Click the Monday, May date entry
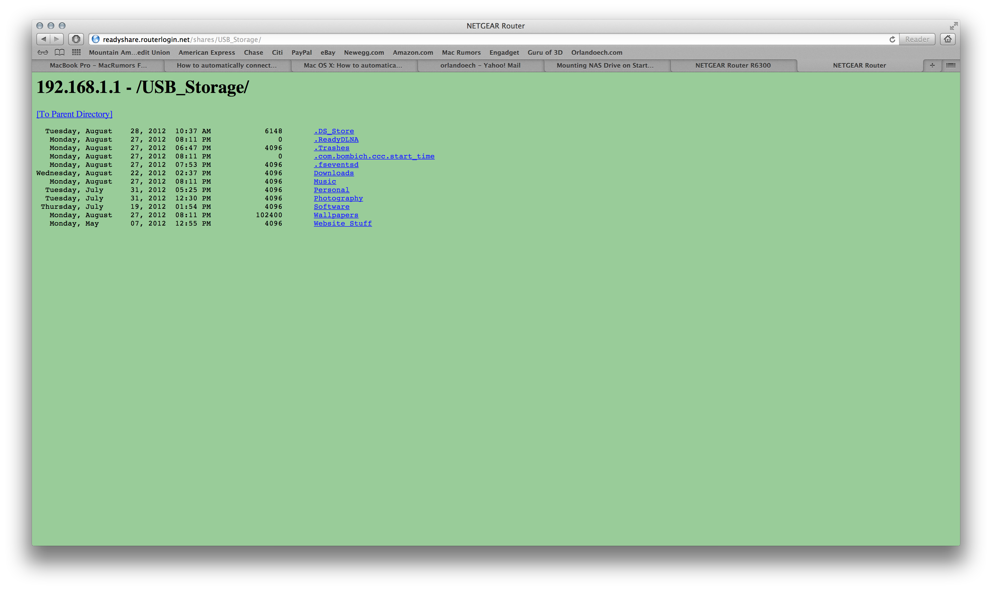 pyautogui.click(x=74, y=223)
